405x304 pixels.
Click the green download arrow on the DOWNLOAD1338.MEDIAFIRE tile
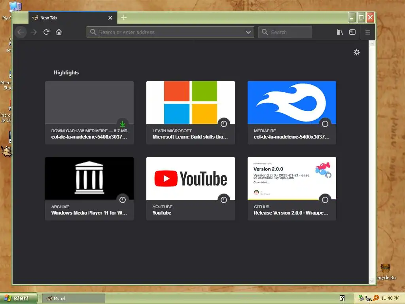click(x=123, y=124)
